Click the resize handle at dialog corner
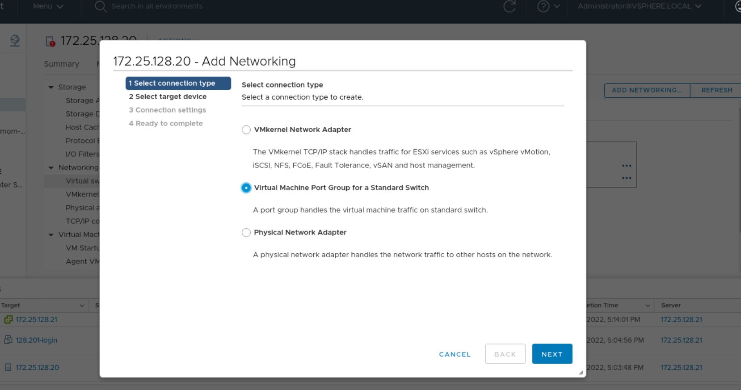Screen dimensions: 741x390 (x=581, y=372)
